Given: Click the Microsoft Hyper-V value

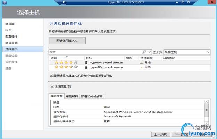Looking at the screenshot, I should point(117,116).
